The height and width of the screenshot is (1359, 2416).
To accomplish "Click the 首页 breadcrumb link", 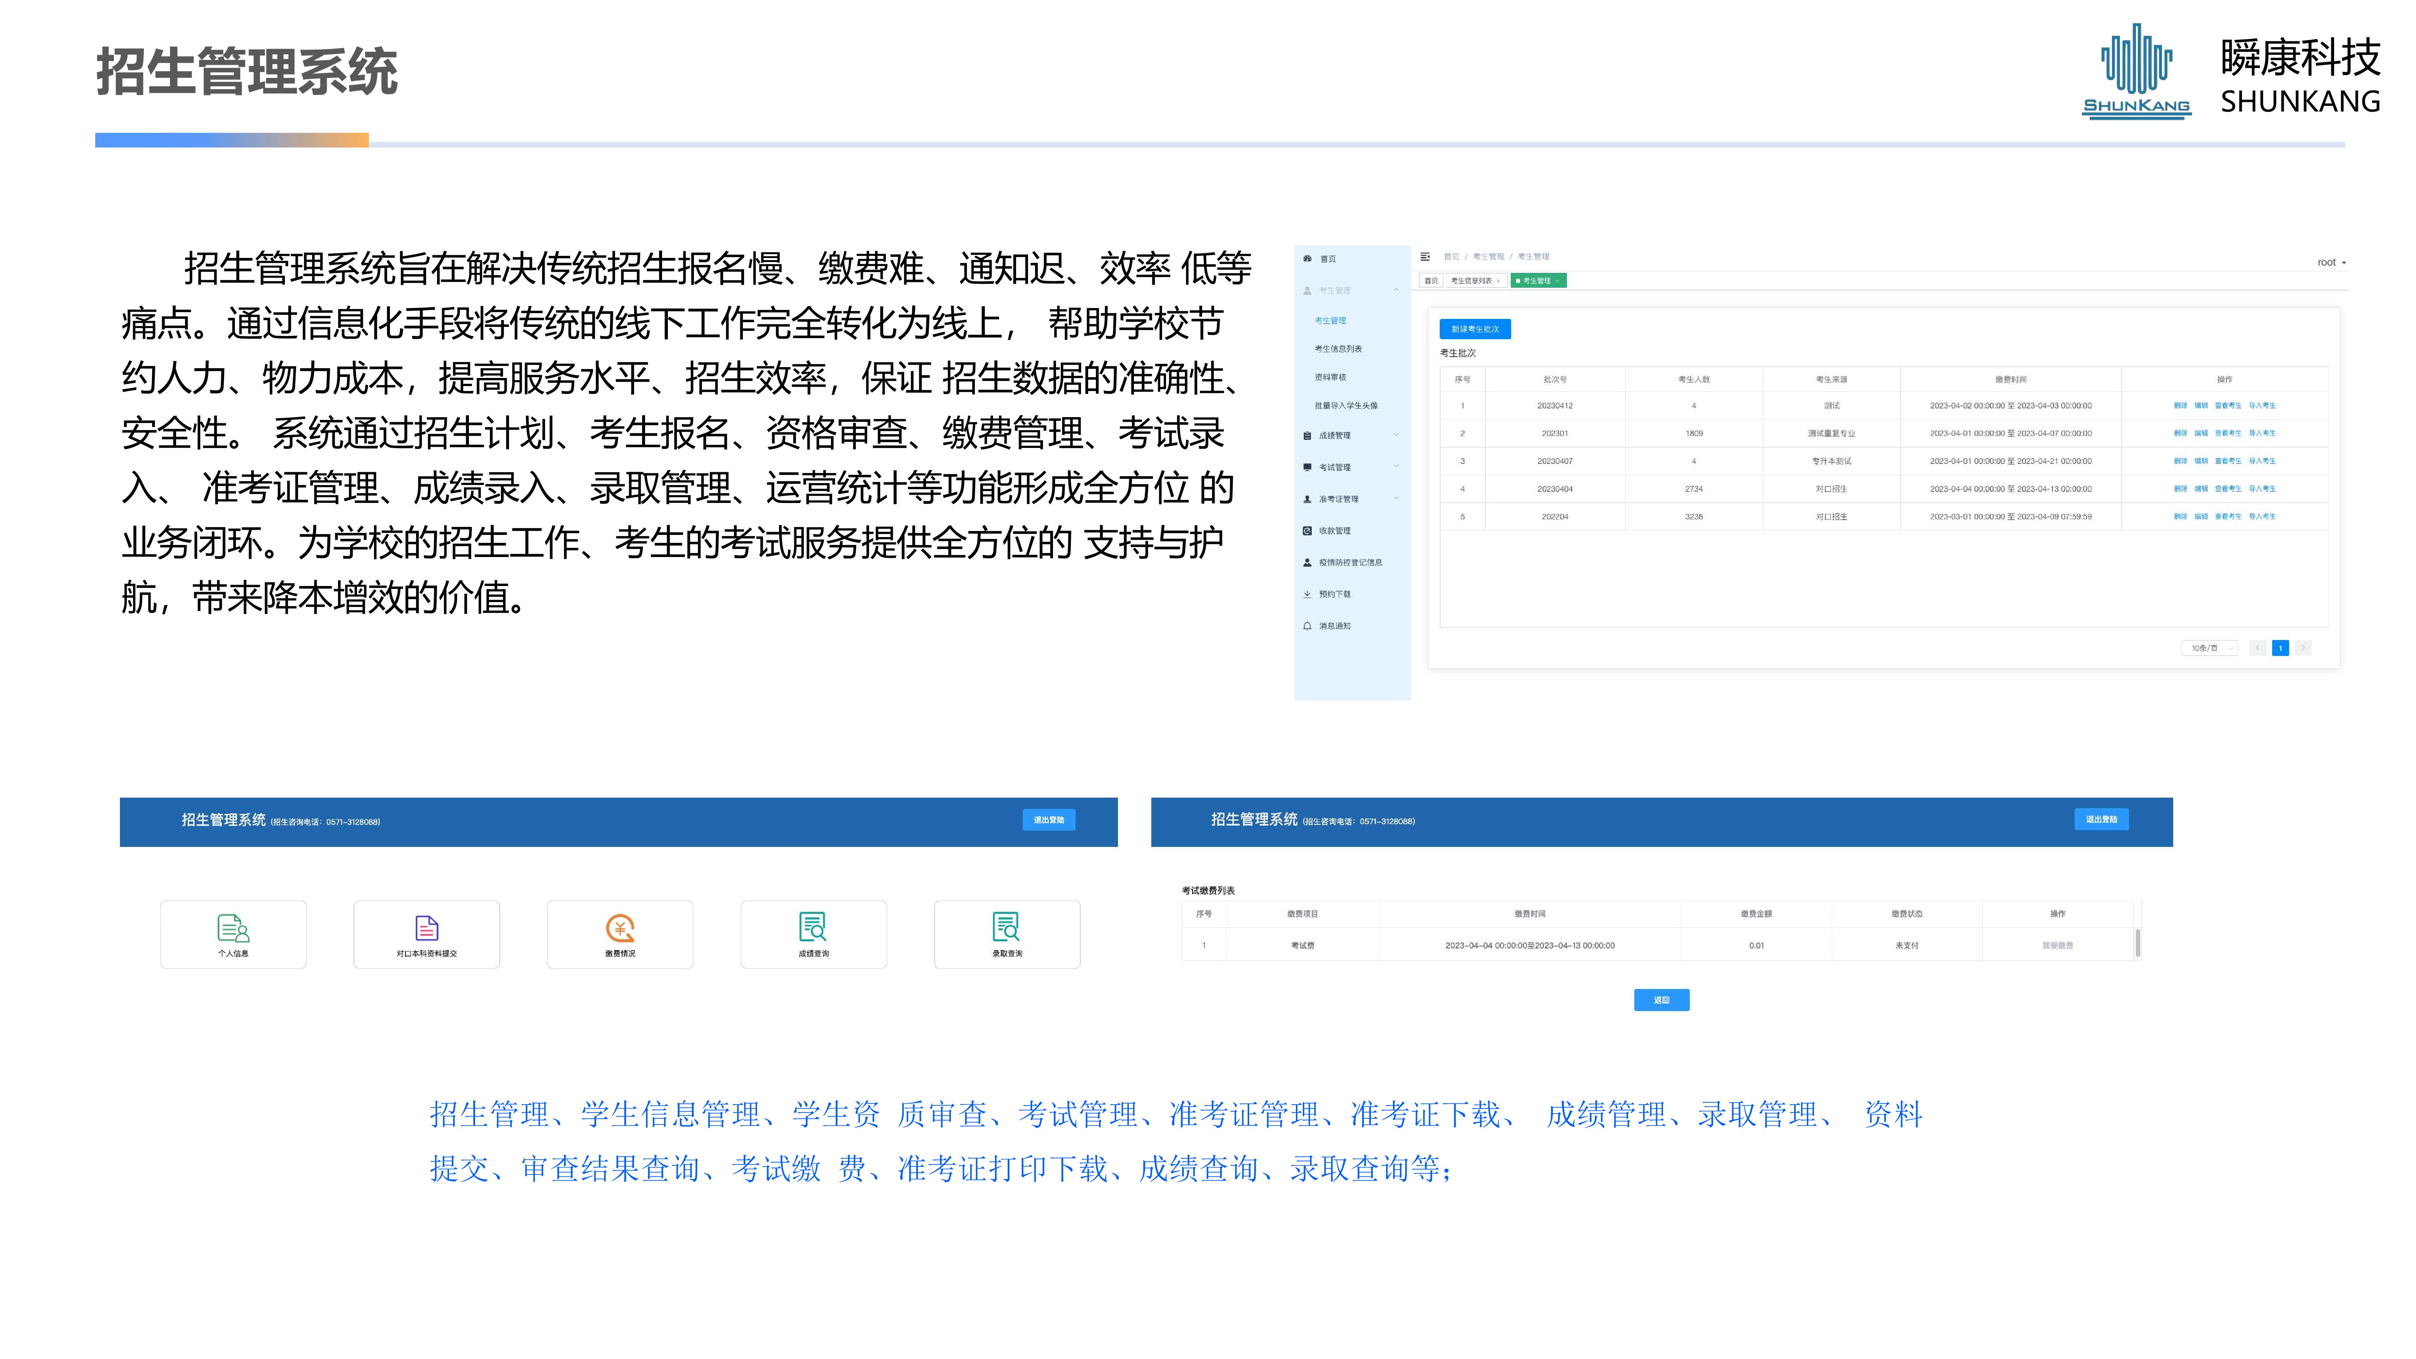I will [x=1451, y=257].
